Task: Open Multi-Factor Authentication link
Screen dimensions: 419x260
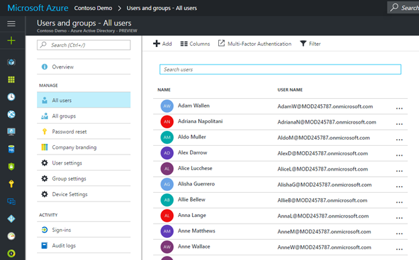Action: (x=254, y=44)
